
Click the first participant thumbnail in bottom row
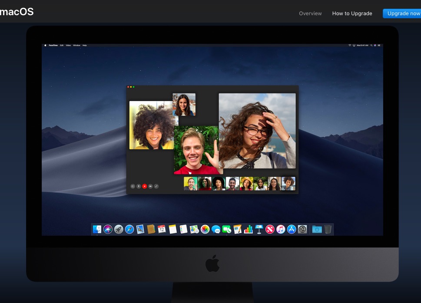click(x=190, y=184)
